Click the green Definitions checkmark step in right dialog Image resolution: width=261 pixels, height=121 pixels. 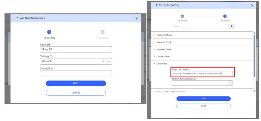coord(182,16)
